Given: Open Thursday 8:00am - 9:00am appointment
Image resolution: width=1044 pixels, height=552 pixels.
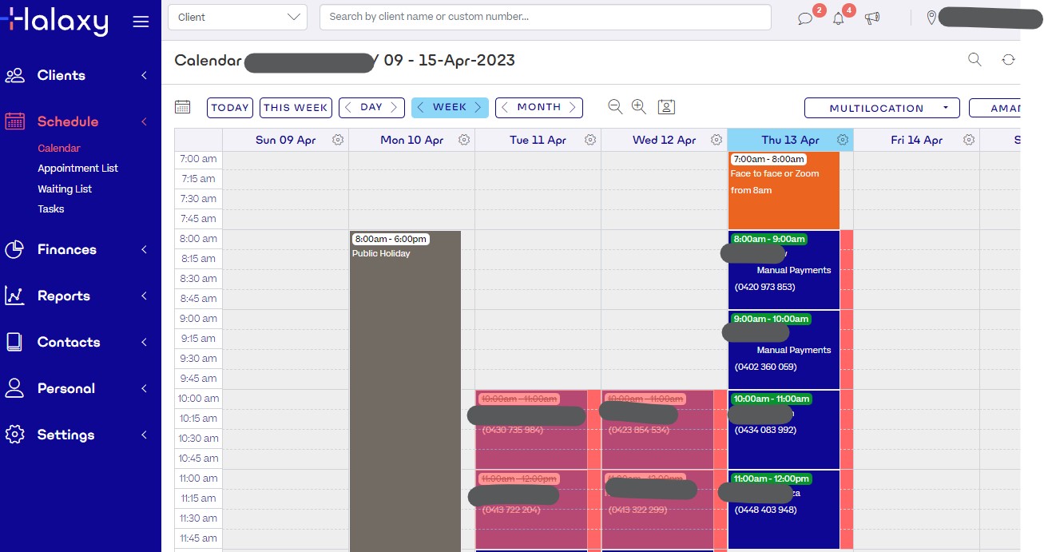Looking at the screenshot, I should click(784, 270).
